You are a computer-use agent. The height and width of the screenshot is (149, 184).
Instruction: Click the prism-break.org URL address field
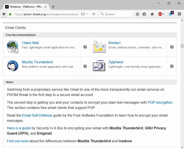(x=47, y=14)
